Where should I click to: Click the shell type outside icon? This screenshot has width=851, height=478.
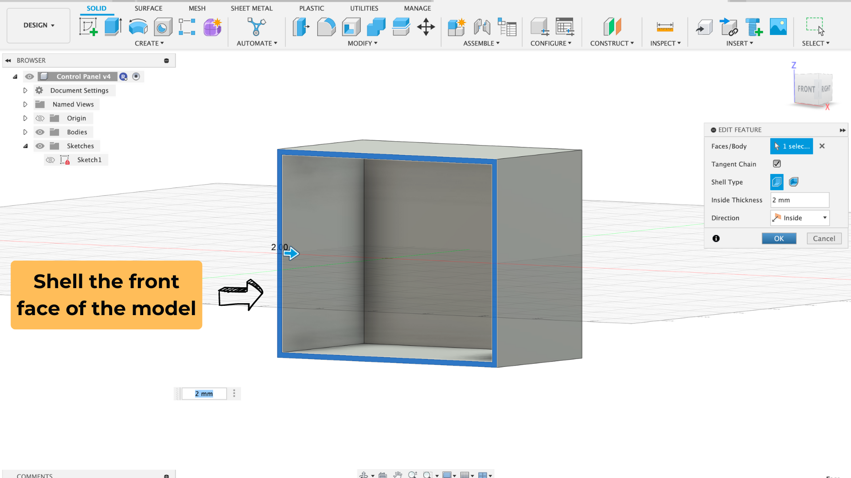793,181
